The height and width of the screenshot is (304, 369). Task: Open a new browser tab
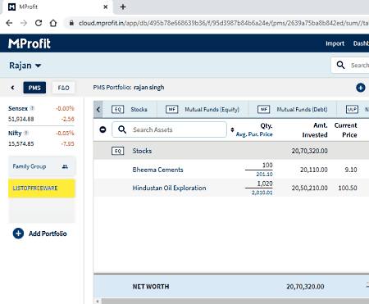coord(123,7)
